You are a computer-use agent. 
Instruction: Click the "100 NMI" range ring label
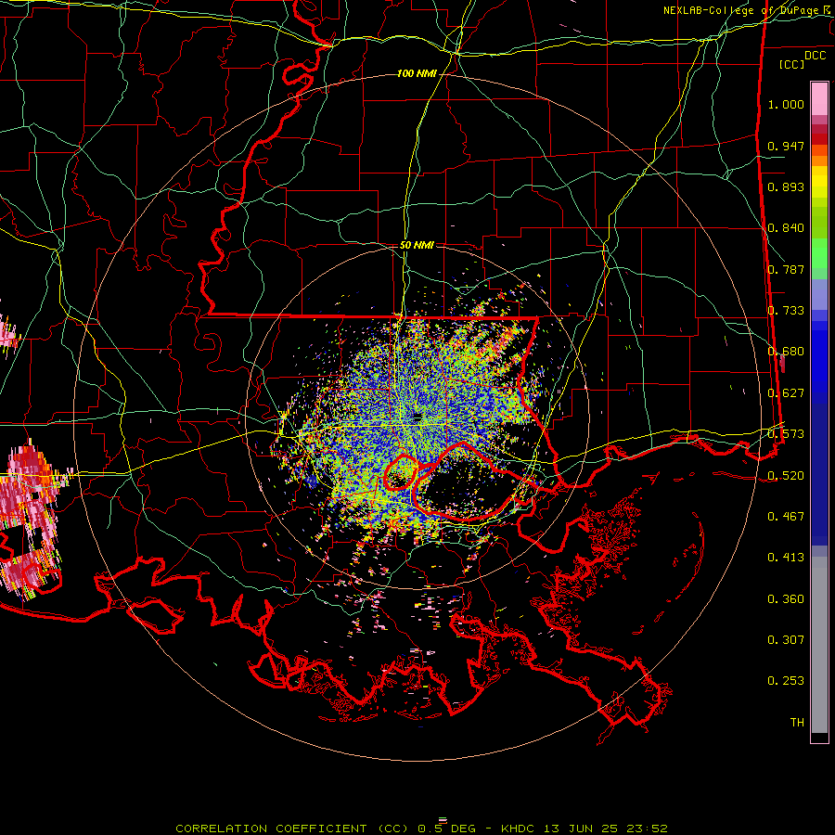(x=417, y=73)
